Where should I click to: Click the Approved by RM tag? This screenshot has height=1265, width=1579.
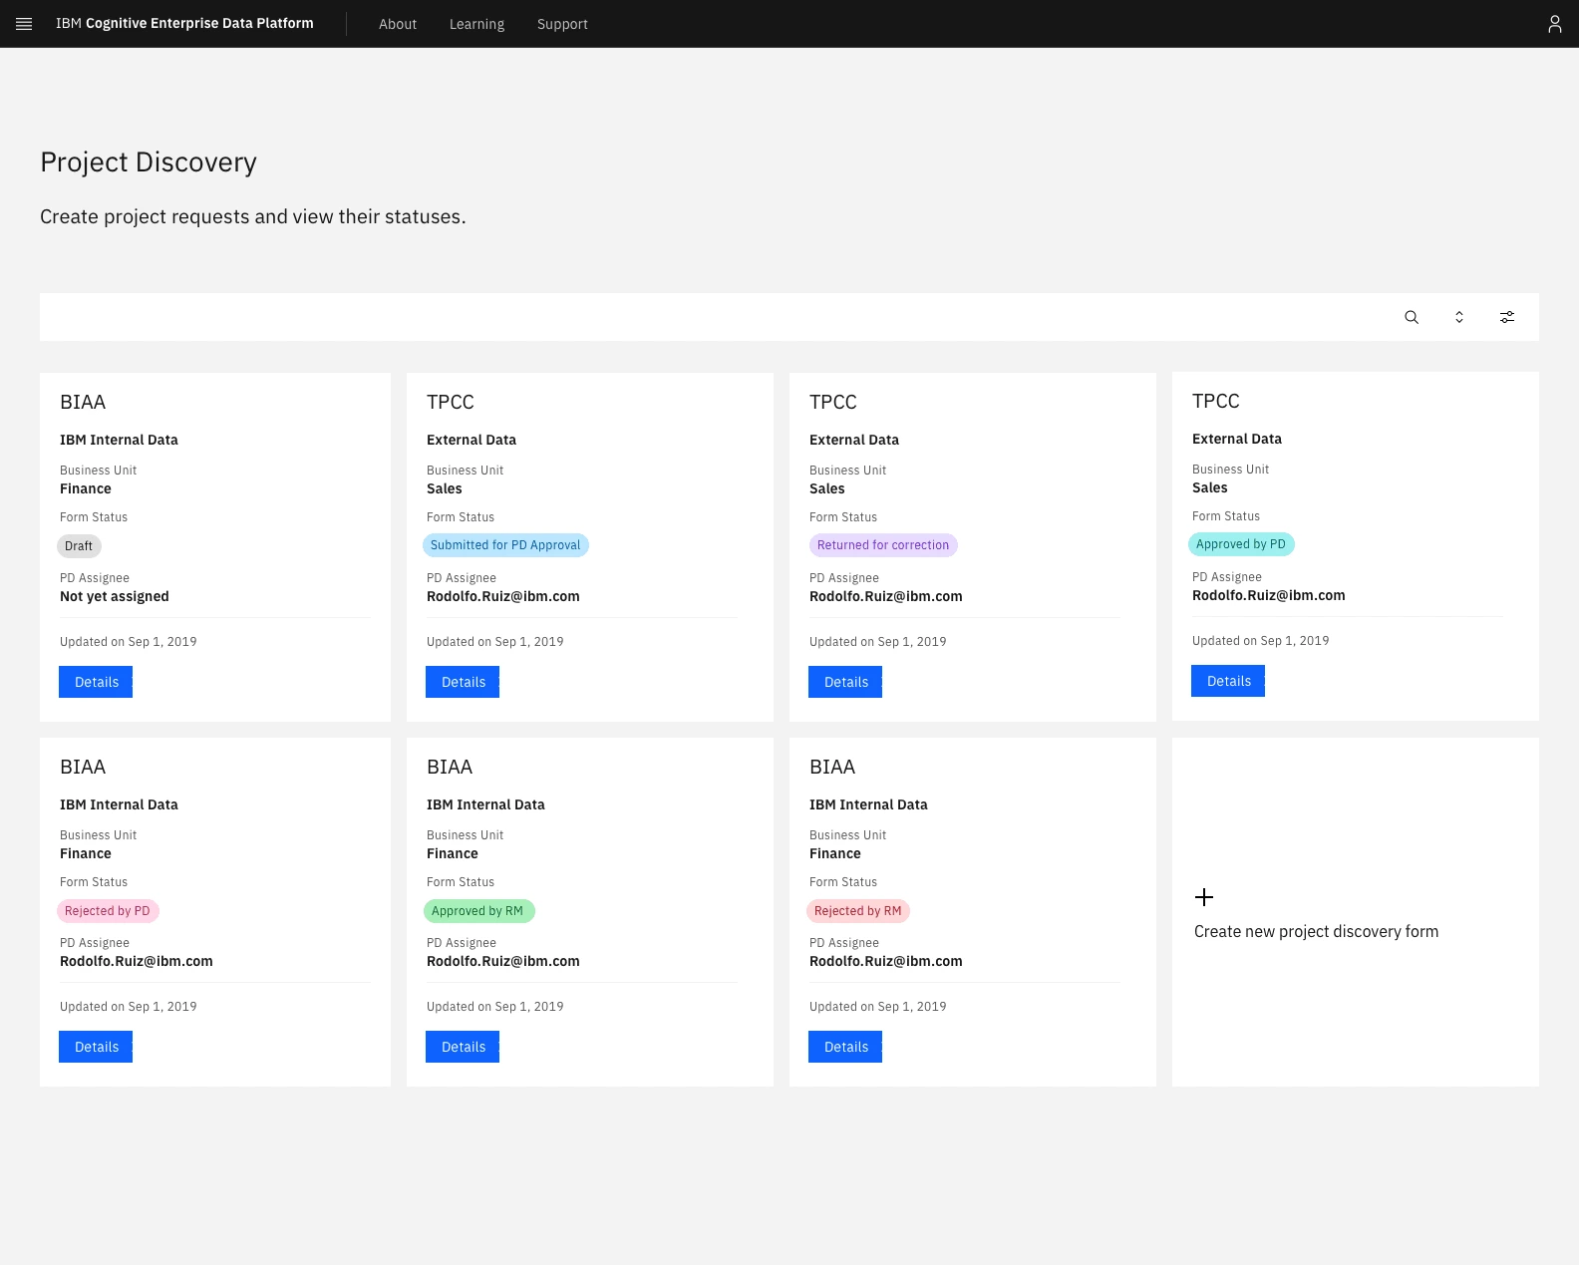pos(478,911)
